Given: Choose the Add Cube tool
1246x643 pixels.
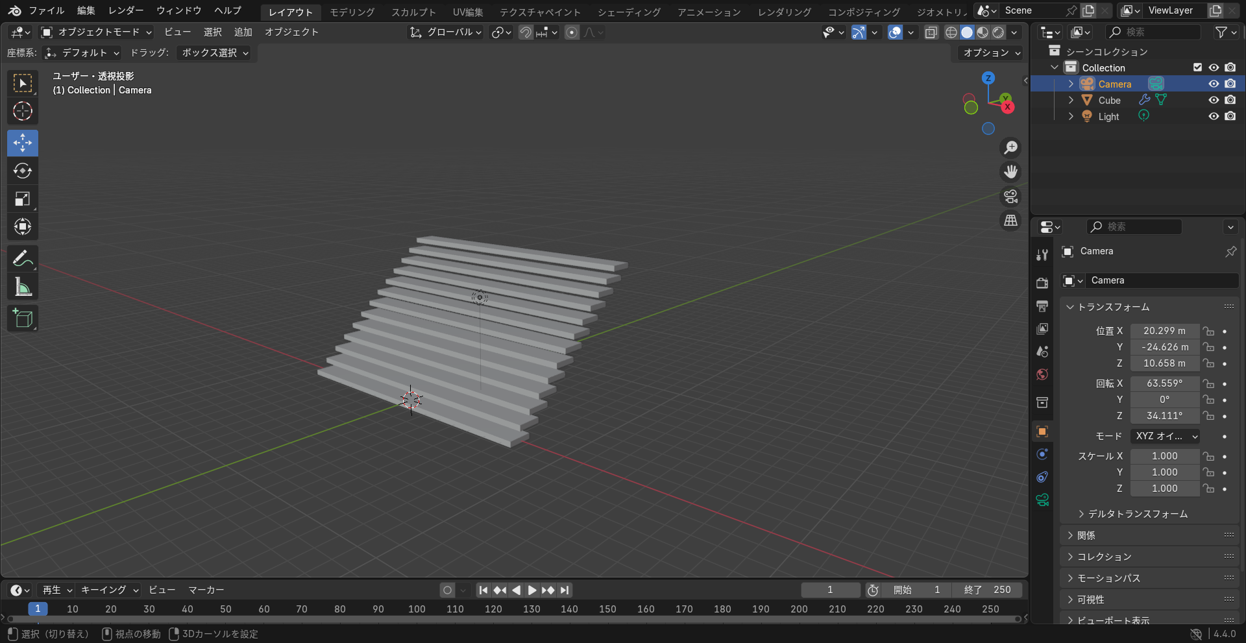Looking at the screenshot, I should [x=23, y=319].
